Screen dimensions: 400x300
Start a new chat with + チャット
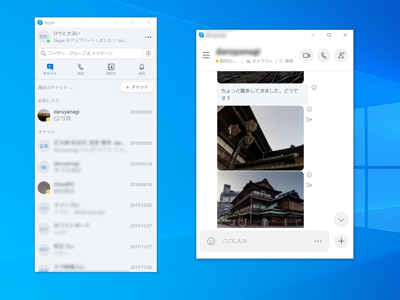tap(137, 87)
